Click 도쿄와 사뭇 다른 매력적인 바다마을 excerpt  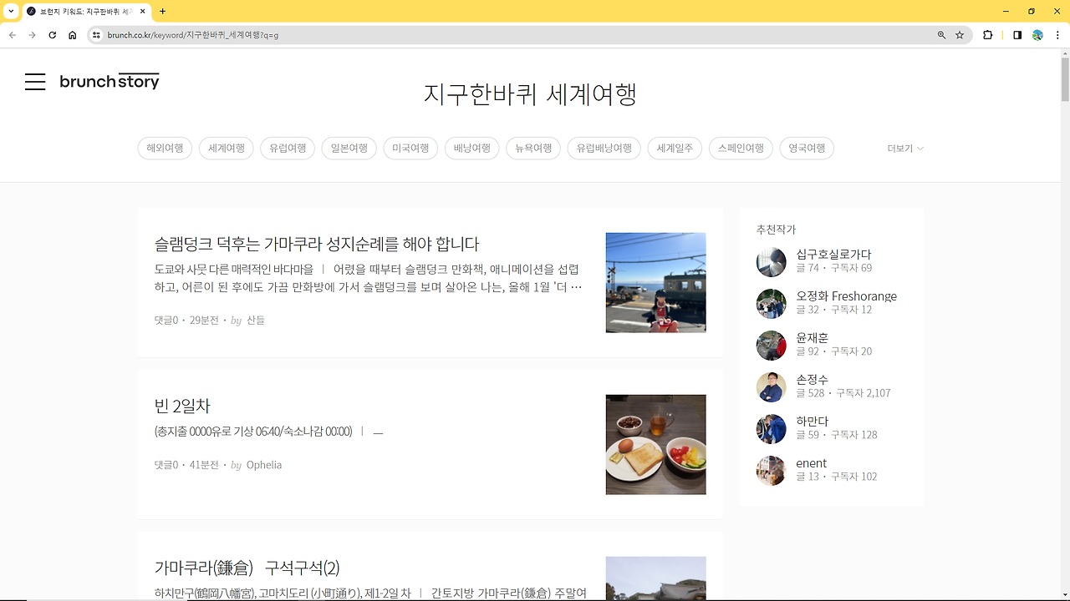click(234, 270)
